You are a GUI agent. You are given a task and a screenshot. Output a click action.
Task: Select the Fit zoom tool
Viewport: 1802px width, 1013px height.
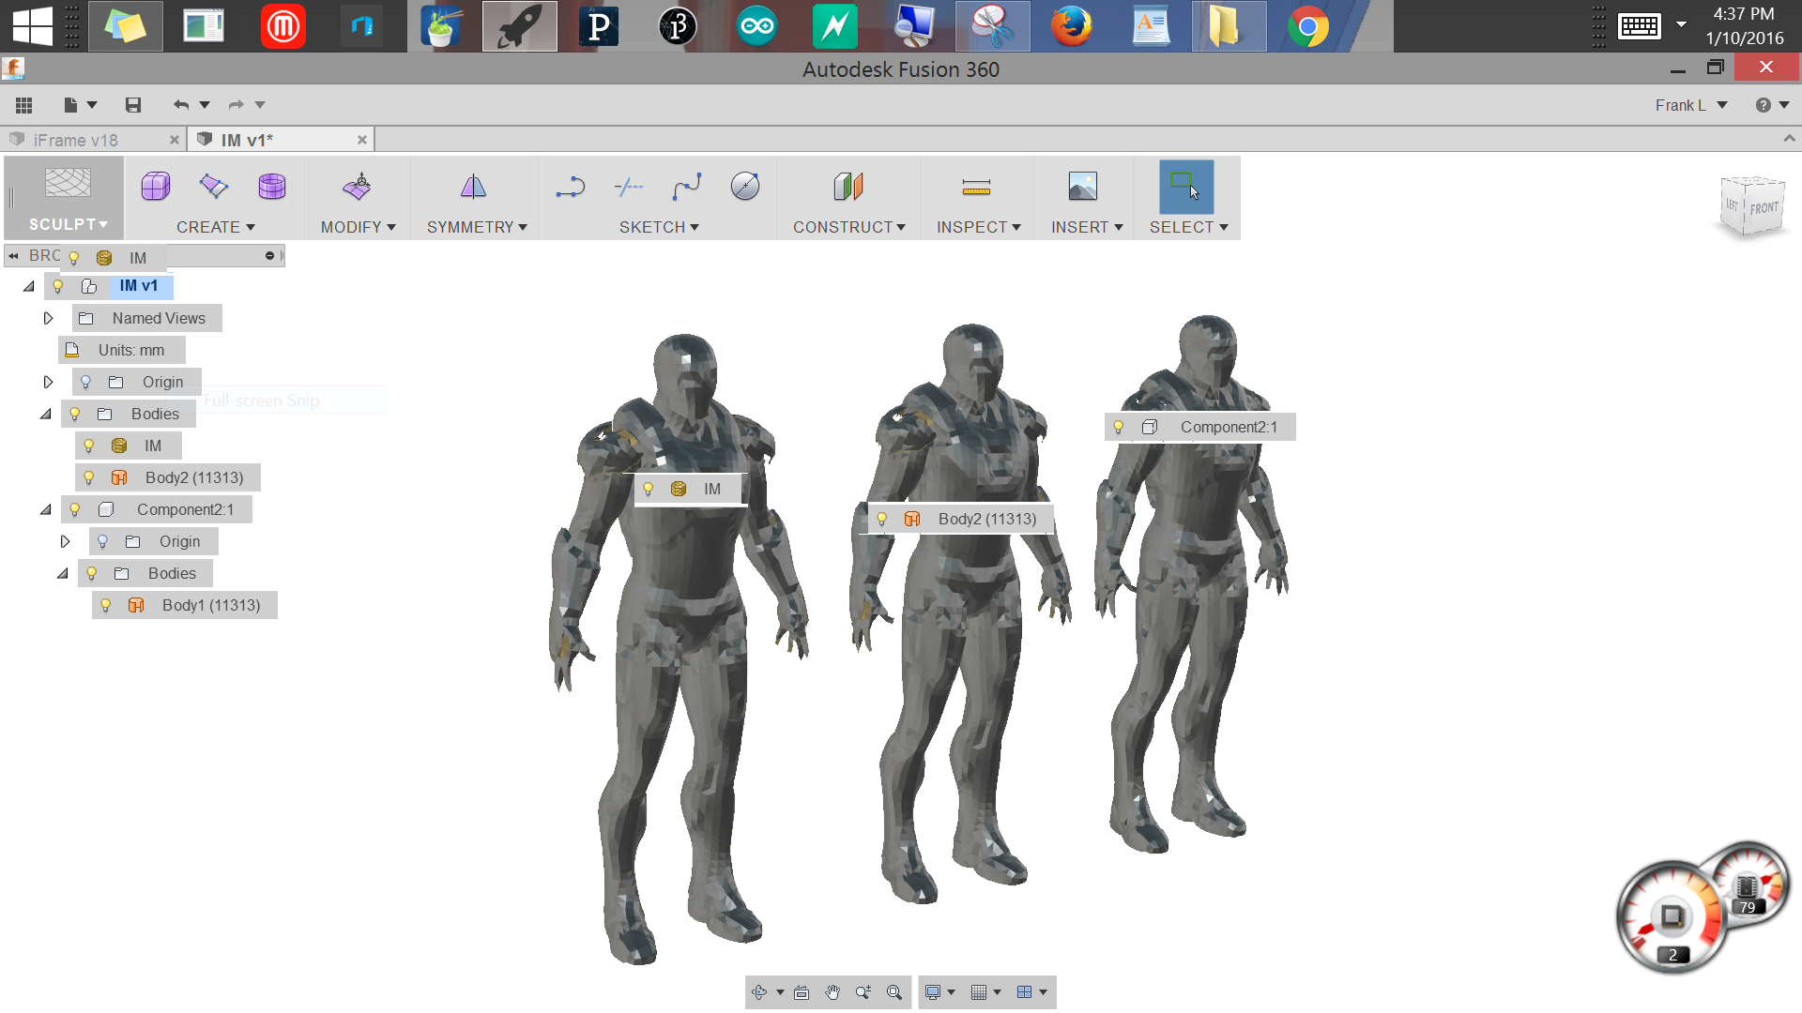894,992
